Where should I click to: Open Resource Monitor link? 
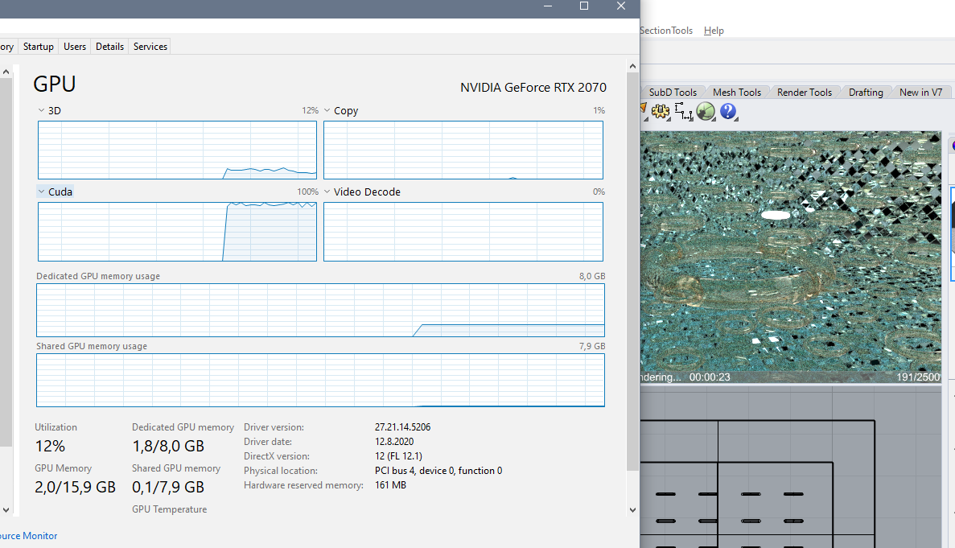[x=28, y=535]
